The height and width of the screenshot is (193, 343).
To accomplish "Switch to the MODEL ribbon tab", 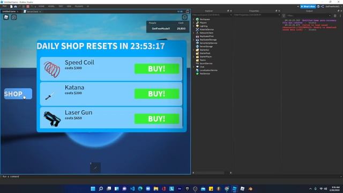I will pyautogui.click(x=51, y=6).
